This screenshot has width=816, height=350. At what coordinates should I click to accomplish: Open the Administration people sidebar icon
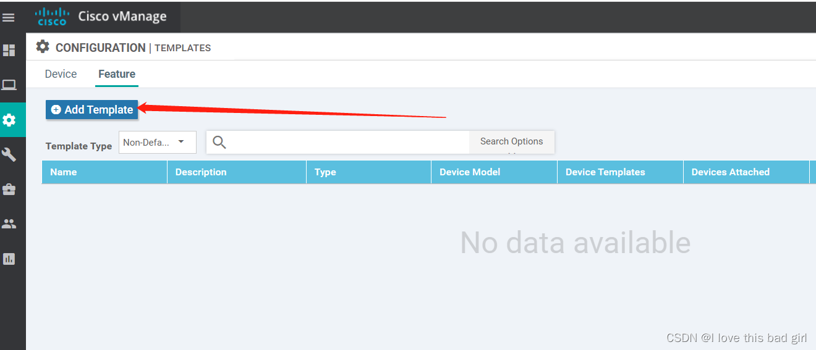9,224
